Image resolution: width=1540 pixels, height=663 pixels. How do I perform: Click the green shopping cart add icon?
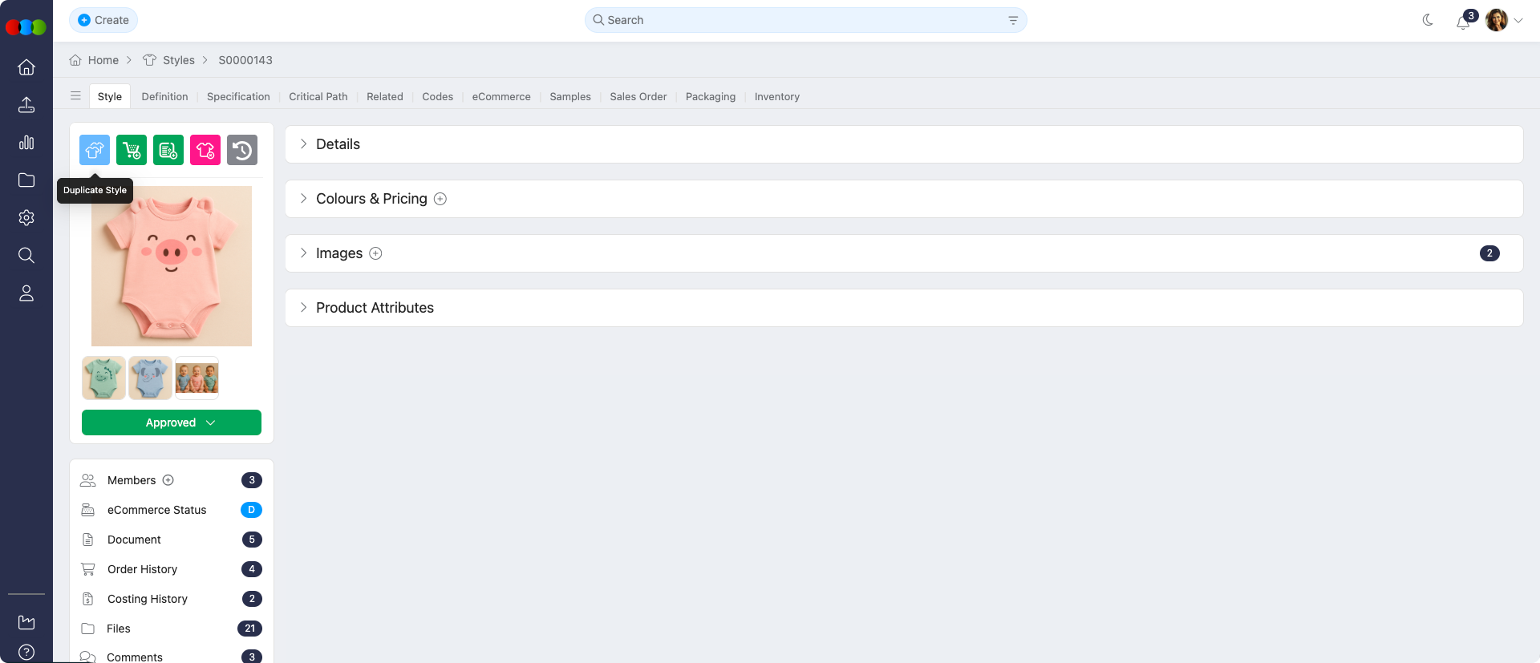click(x=132, y=150)
